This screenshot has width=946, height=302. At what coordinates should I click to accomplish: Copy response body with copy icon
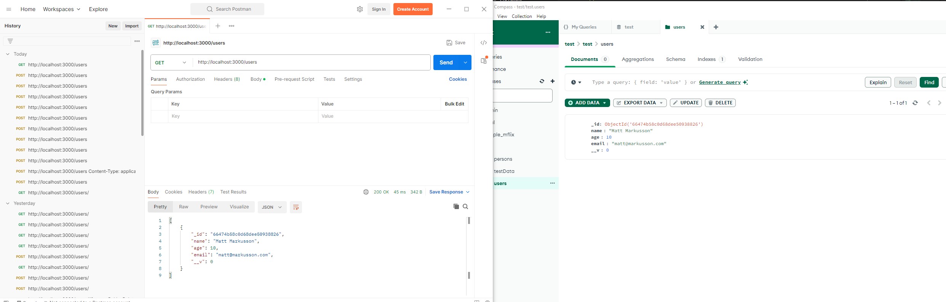pyautogui.click(x=456, y=206)
